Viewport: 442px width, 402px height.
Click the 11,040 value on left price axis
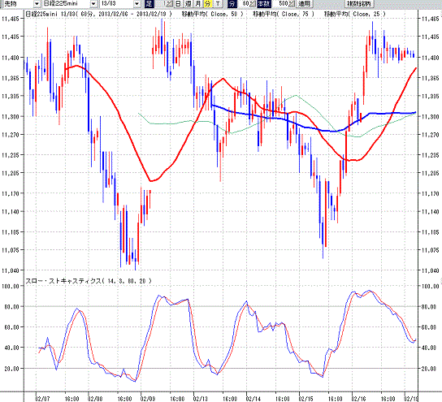(11, 270)
